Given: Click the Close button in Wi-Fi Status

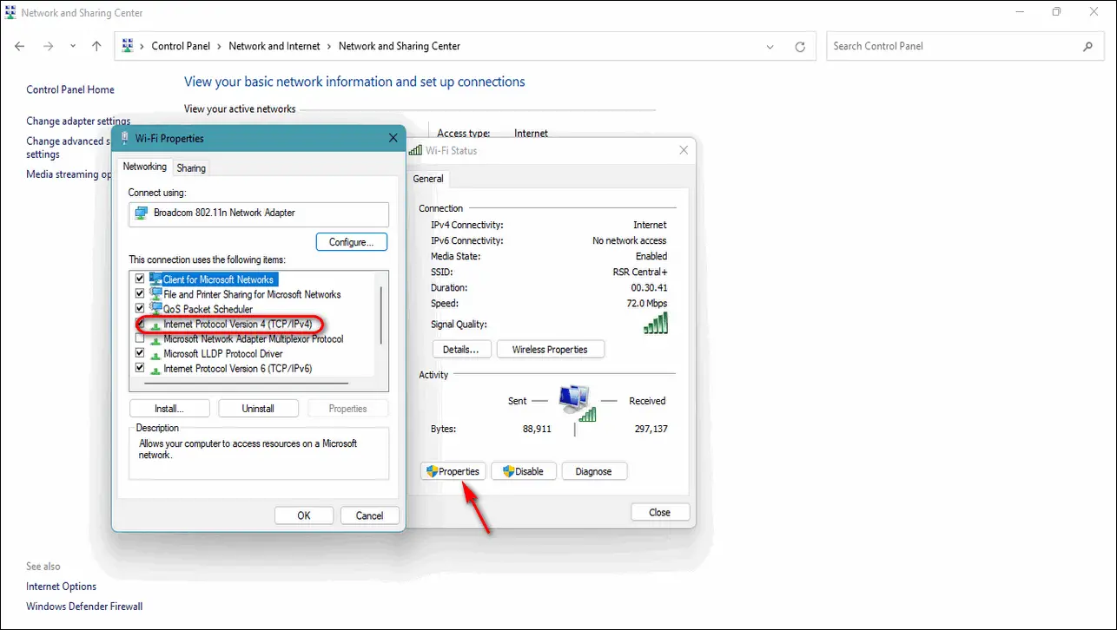Looking at the screenshot, I should [660, 513].
